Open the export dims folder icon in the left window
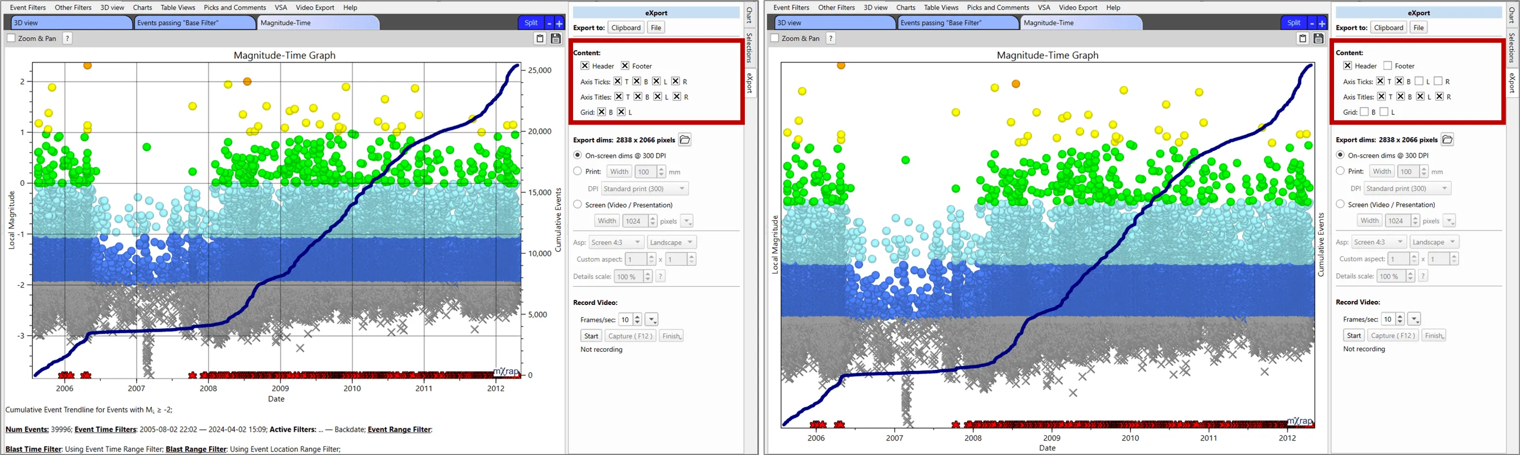Viewport: 1520px width, 455px height. [x=685, y=140]
